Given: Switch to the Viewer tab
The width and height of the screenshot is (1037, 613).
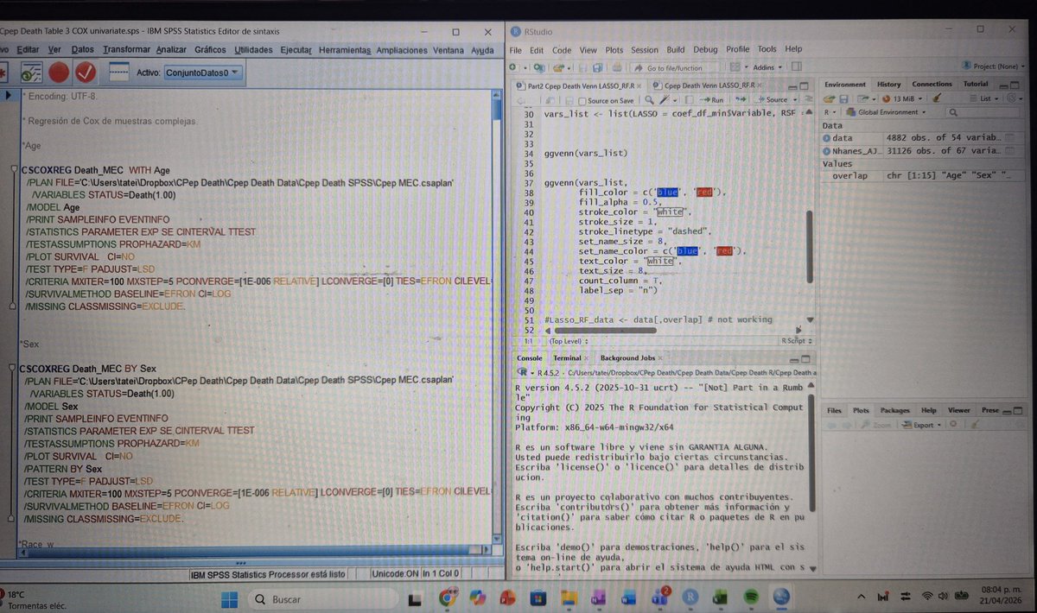Looking at the screenshot, I should [x=959, y=410].
